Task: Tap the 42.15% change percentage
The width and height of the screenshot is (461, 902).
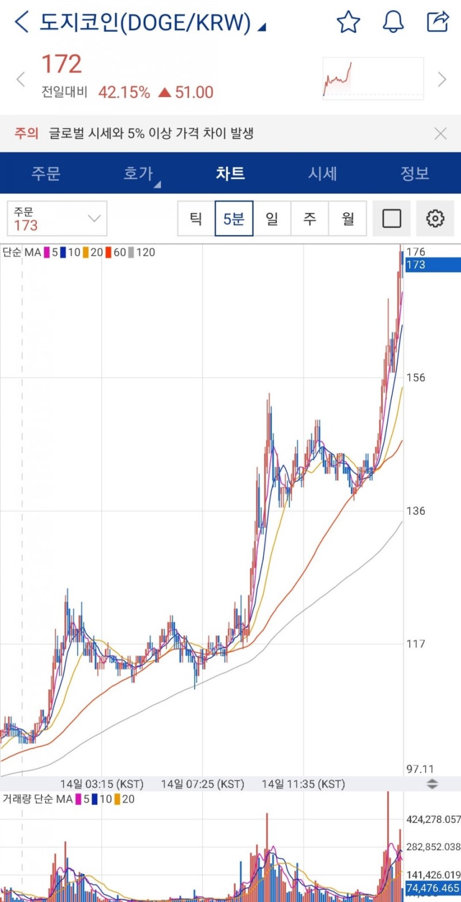Action: (x=124, y=92)
